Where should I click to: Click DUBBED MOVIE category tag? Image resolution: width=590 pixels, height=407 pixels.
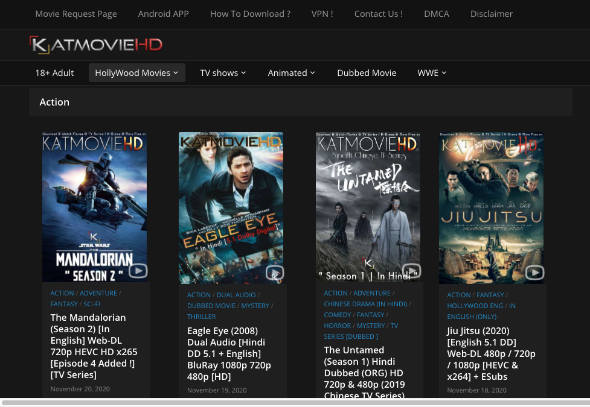[x=211, y=306]
